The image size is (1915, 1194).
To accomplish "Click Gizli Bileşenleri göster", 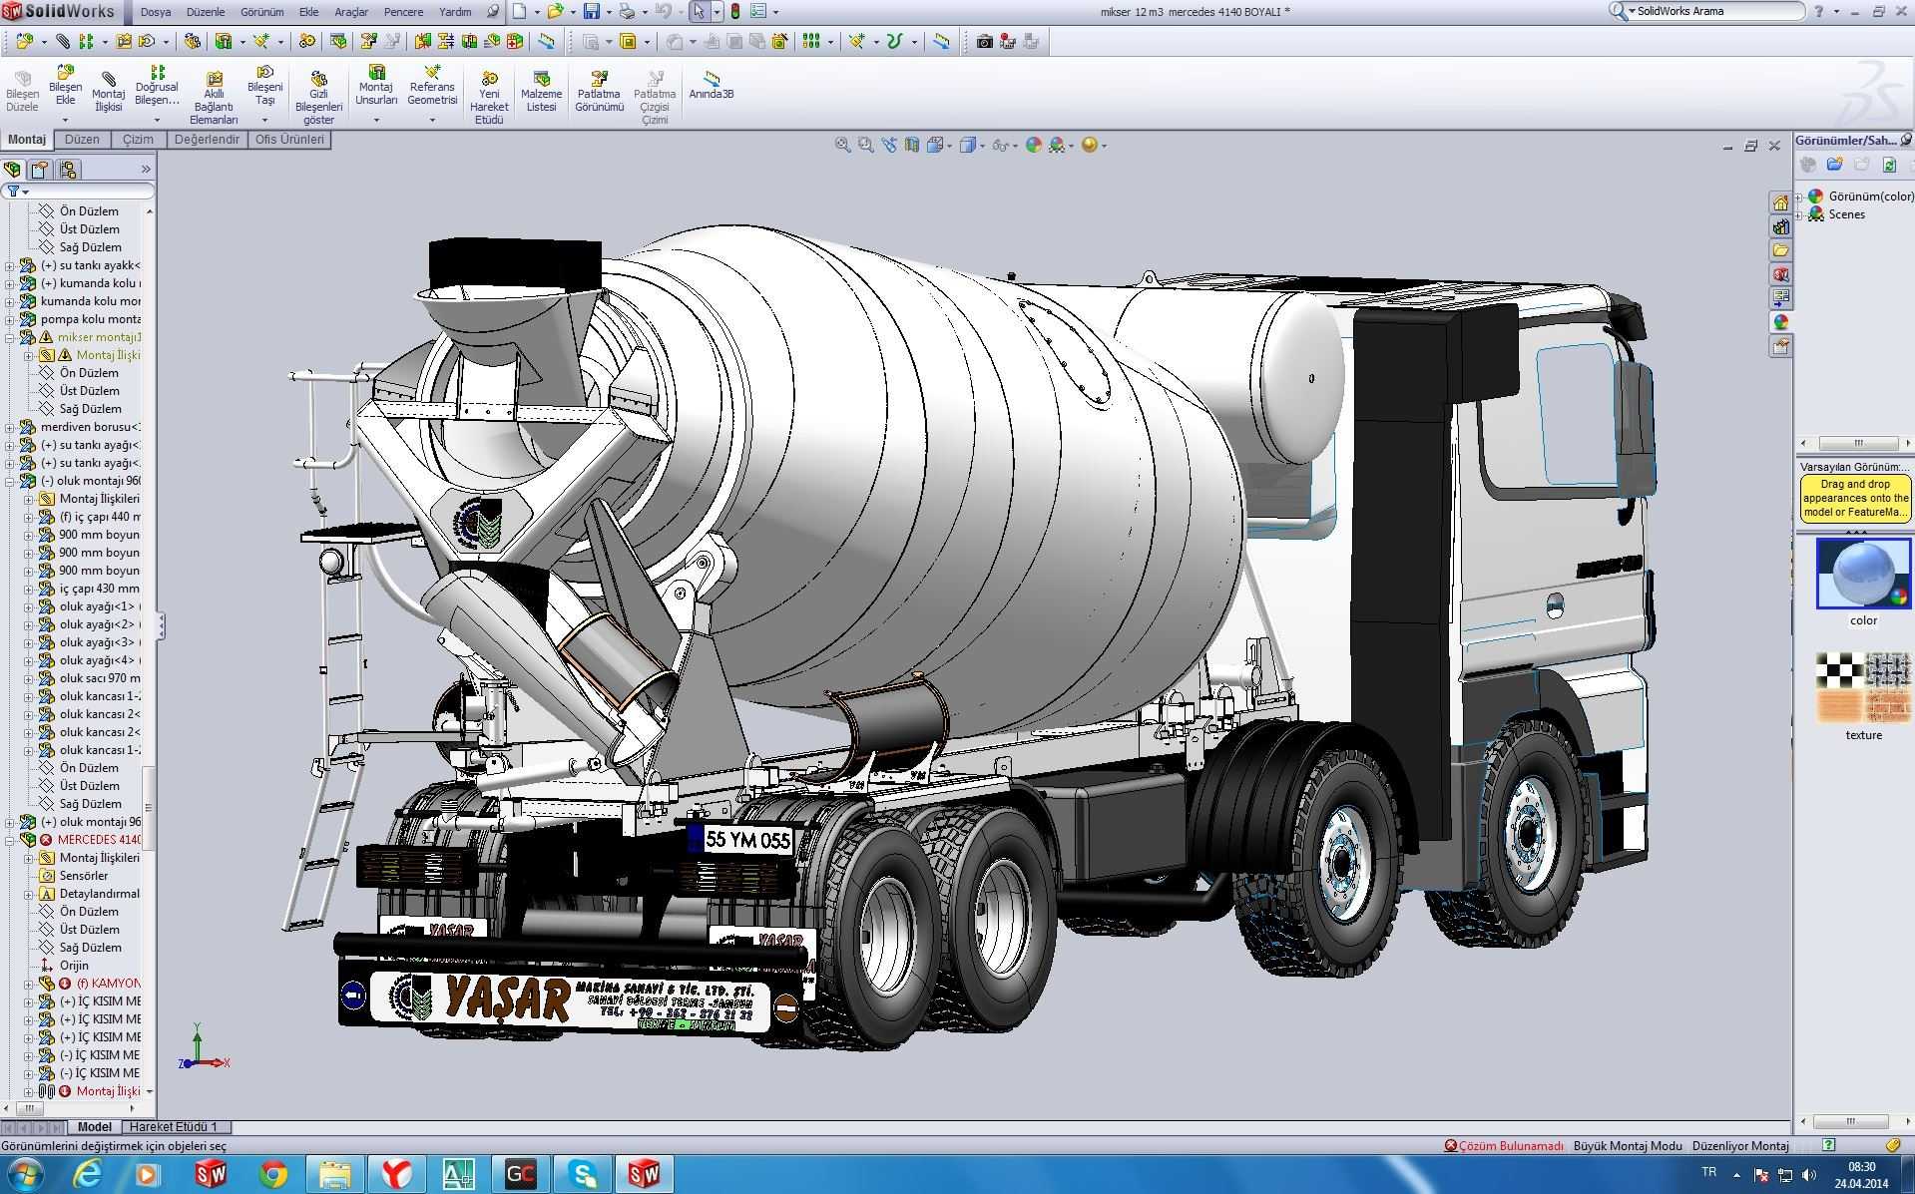I will [318, 98].
